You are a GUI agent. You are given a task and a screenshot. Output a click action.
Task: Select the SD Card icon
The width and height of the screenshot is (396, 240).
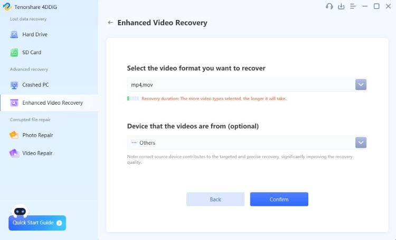click(x=14, y=53)
